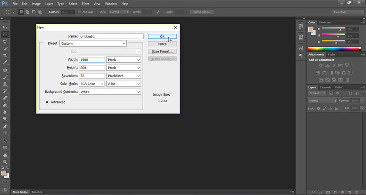Screen dimensions: 366x195
Task: Add a Color Balance adjustment
Action: [x=324, y=73]
